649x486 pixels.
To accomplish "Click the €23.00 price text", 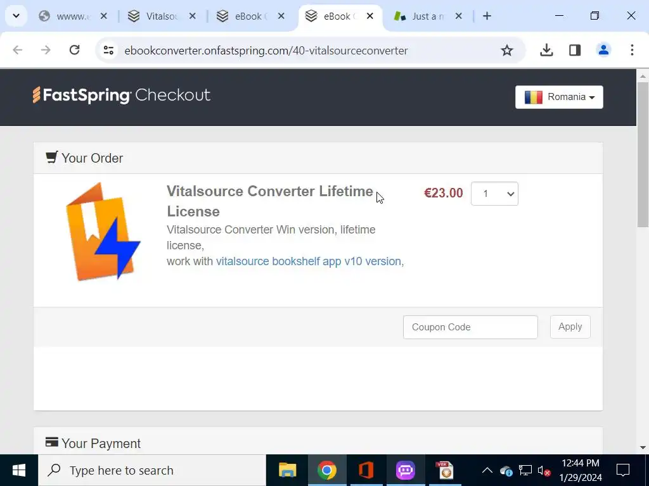I will click(443, 193).
